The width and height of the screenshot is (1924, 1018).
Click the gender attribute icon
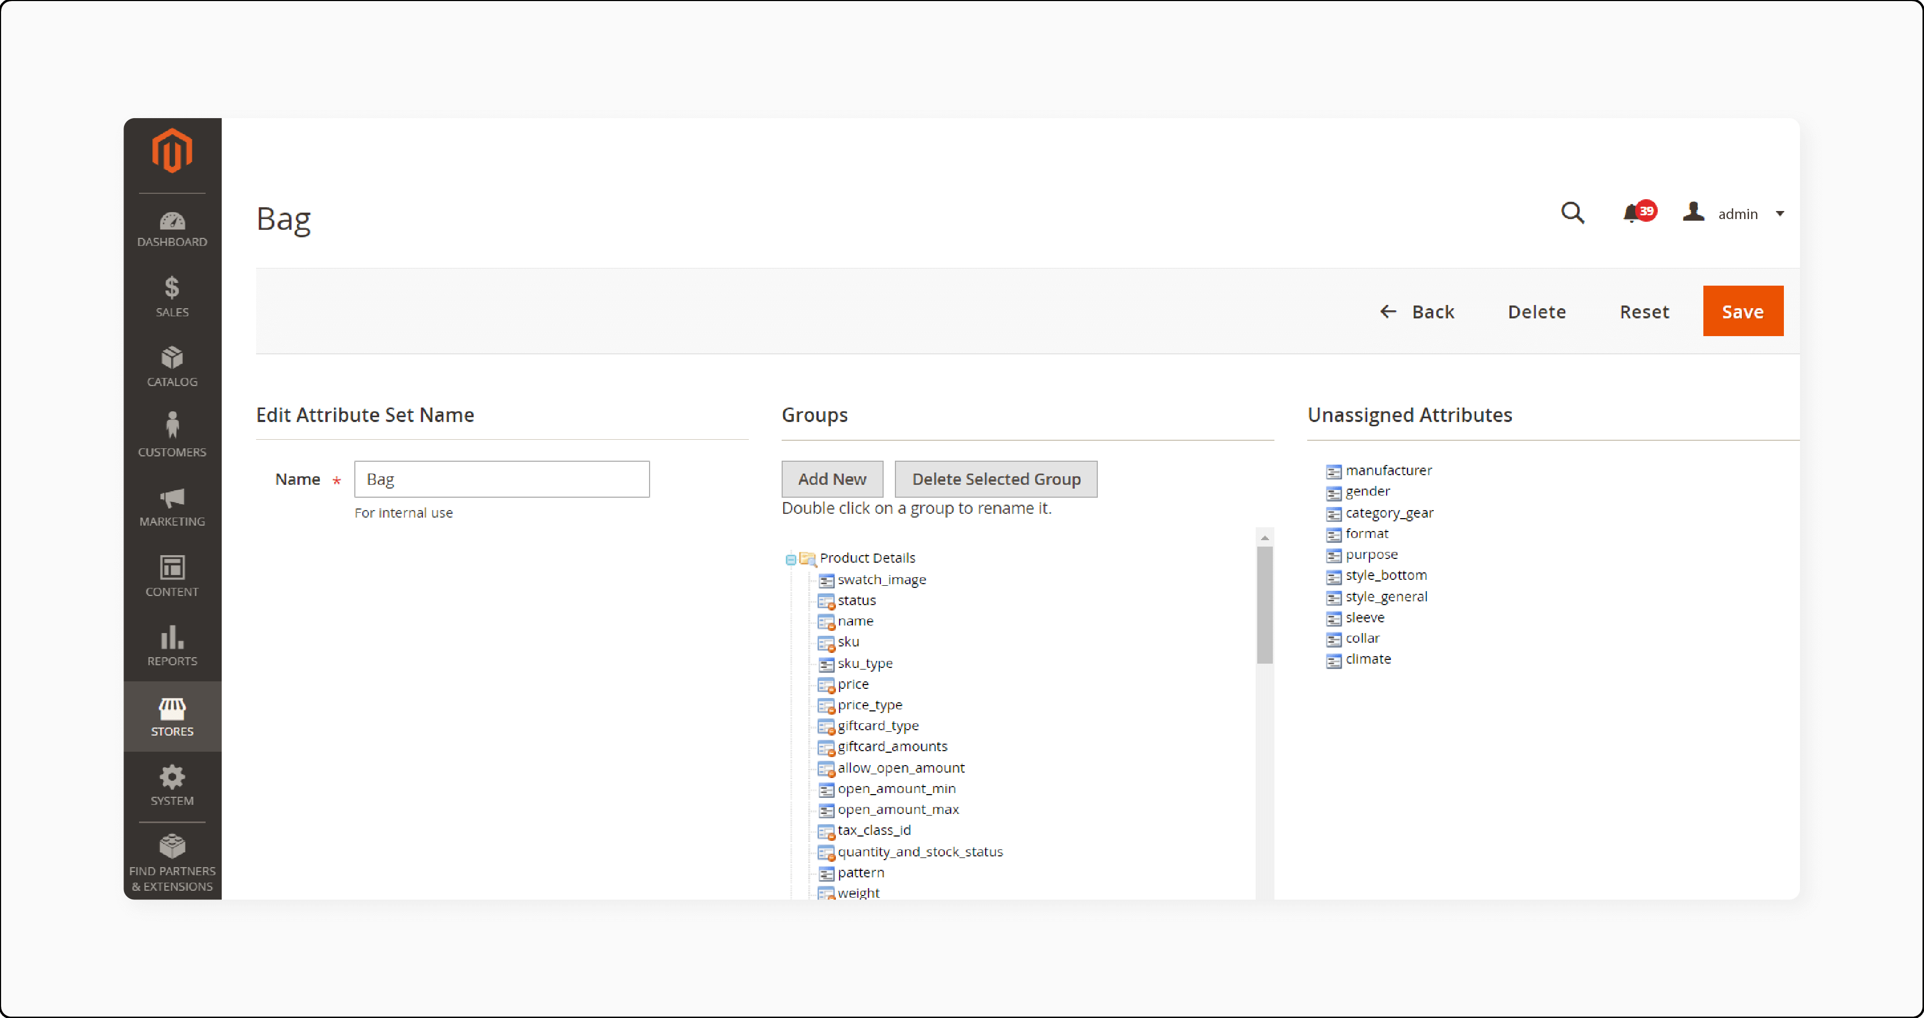click(x=1333, y=492)
